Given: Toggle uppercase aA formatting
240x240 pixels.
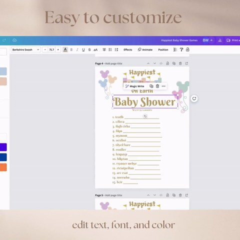Looking at the screenshot, I should [95, 49].
